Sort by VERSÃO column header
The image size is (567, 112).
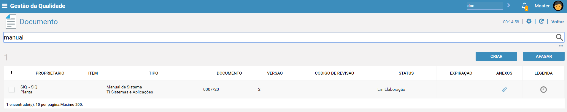[x=275, y=73]
